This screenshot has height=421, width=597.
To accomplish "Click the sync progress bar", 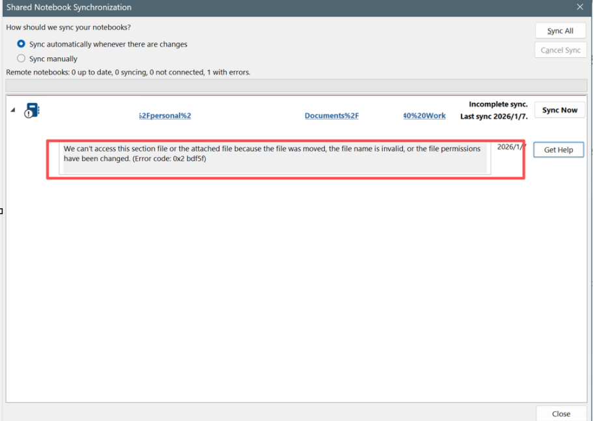I will tap(296, 85).
